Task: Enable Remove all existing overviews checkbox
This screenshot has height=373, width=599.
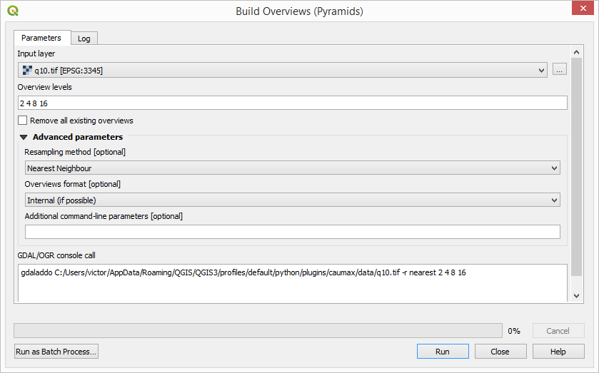Action: tap(23, 121)
